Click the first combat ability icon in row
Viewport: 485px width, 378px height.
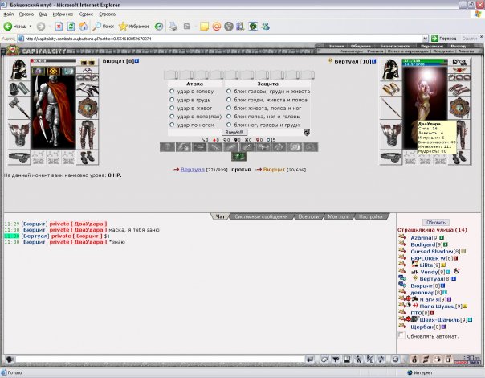point(167,147)
